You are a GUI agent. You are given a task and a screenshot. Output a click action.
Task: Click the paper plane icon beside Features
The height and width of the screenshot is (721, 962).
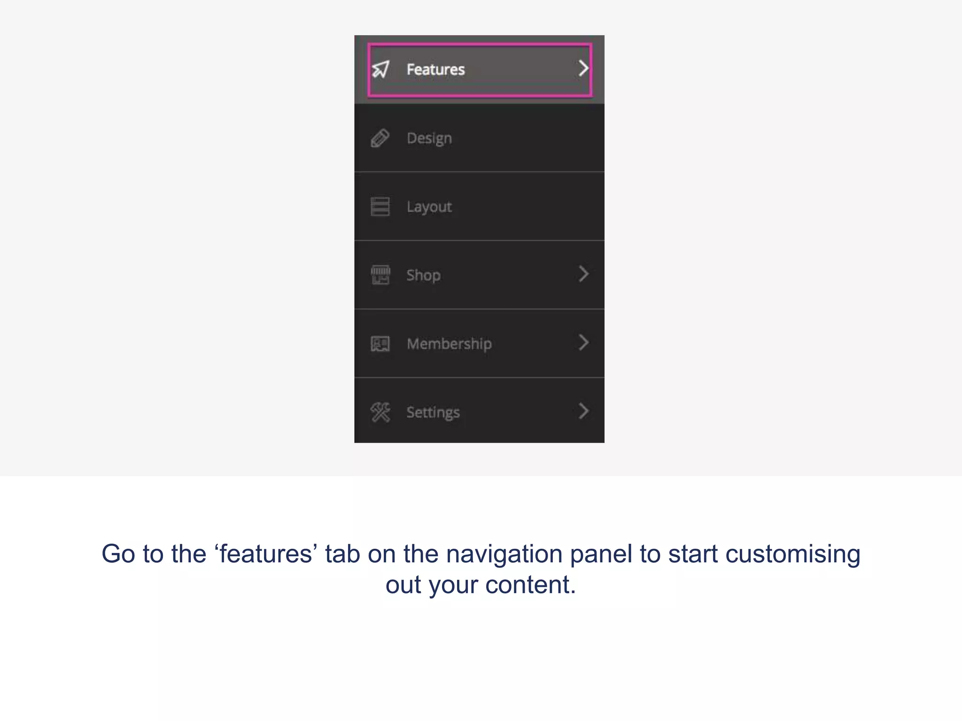[380, 69]
